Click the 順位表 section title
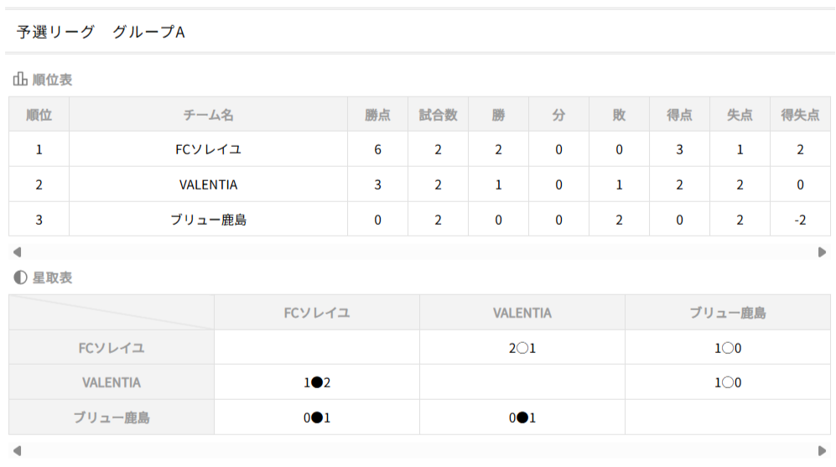Image resolution: width=836 pixels, height=467 pixels. click(x=52, y=80)
